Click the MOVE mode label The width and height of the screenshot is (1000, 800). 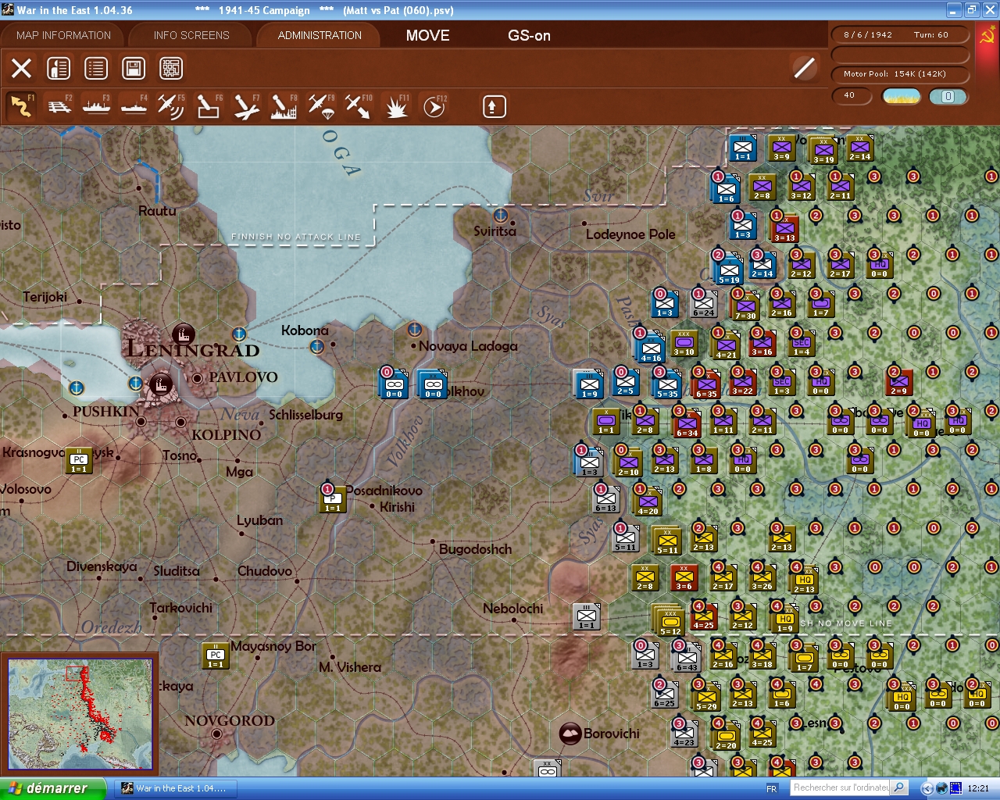point(428,35)
